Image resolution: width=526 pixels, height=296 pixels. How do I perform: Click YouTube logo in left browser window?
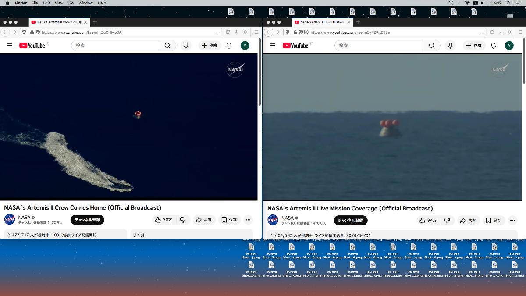(x=33, y=45)
